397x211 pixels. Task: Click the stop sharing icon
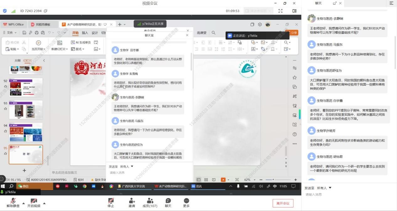pyautogui.click(x=111, y=203)
